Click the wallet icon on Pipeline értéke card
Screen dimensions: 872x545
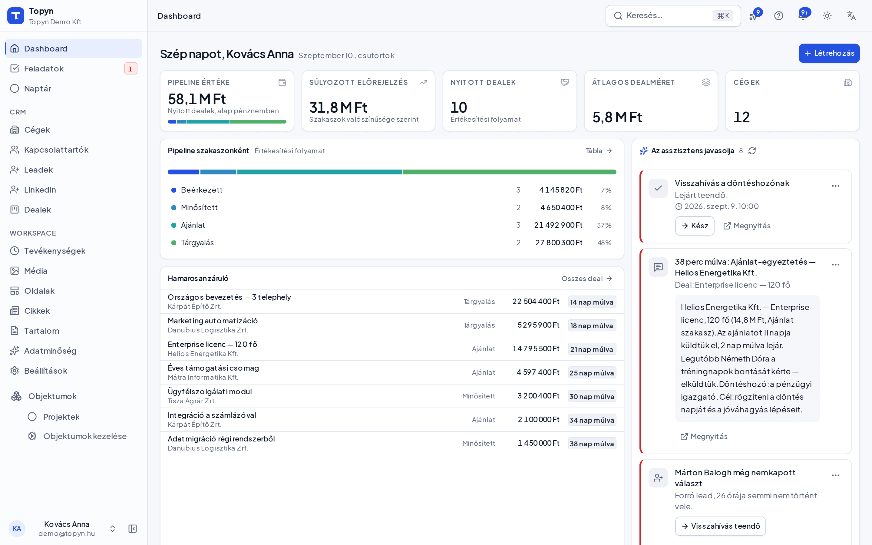coord(282,83)
